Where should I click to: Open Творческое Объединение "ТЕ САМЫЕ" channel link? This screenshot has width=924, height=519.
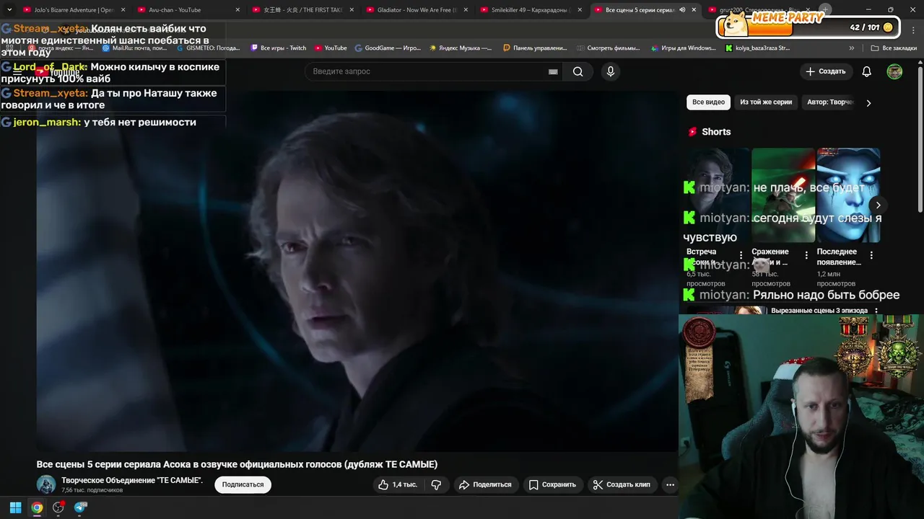tap(132, 480)
